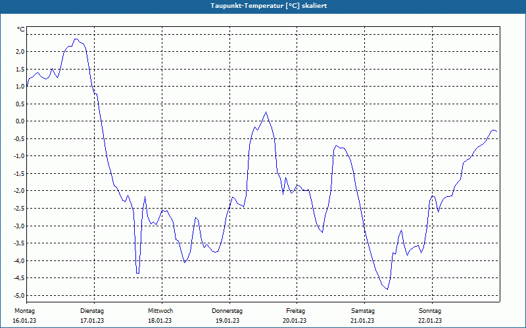Click the -3,0 y-axis value

pos(19,226)
